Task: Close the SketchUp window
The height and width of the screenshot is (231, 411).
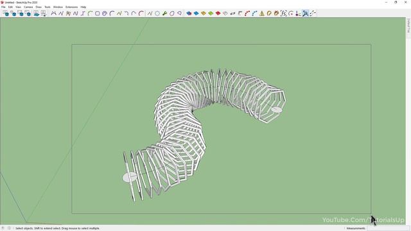Action: coord(405,3)
